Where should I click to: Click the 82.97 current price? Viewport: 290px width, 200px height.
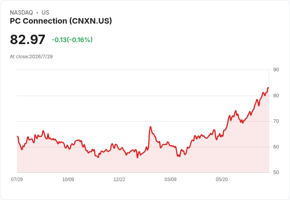pyautogui.click(x=28, y=39)
